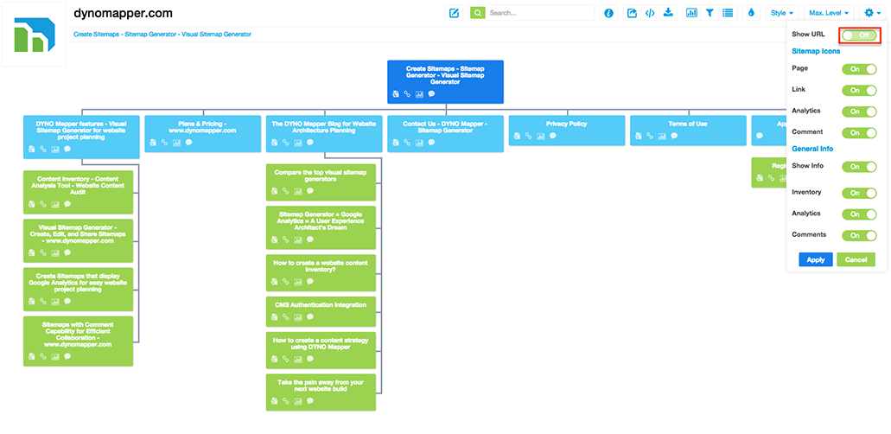
Task: Click link icon on Content Inventory node
Action: pos(43,204)
